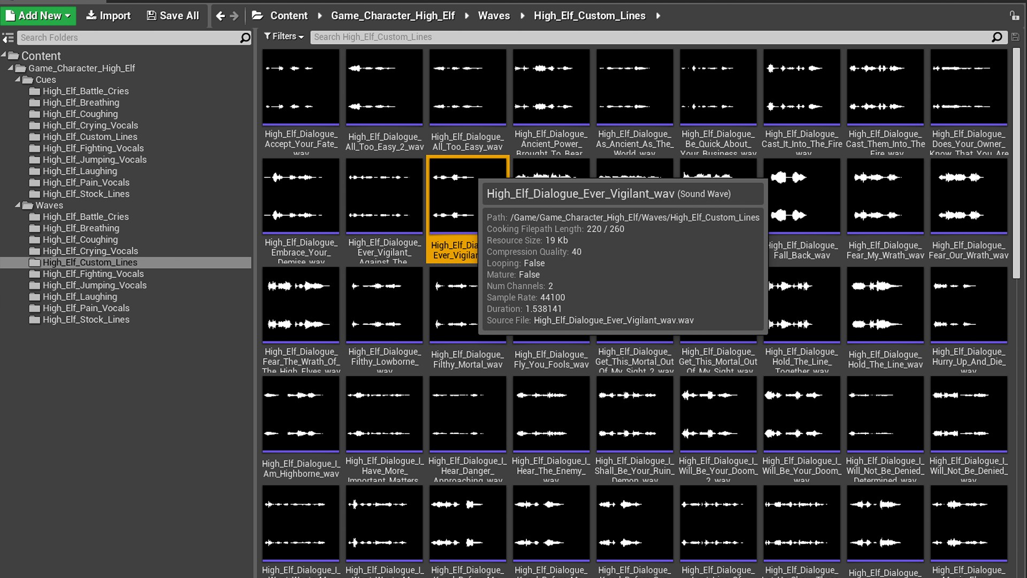Collapse the Game_Character_High_Elf folder
Viewport: 1027px width, 578px height.
coord(10,68)
